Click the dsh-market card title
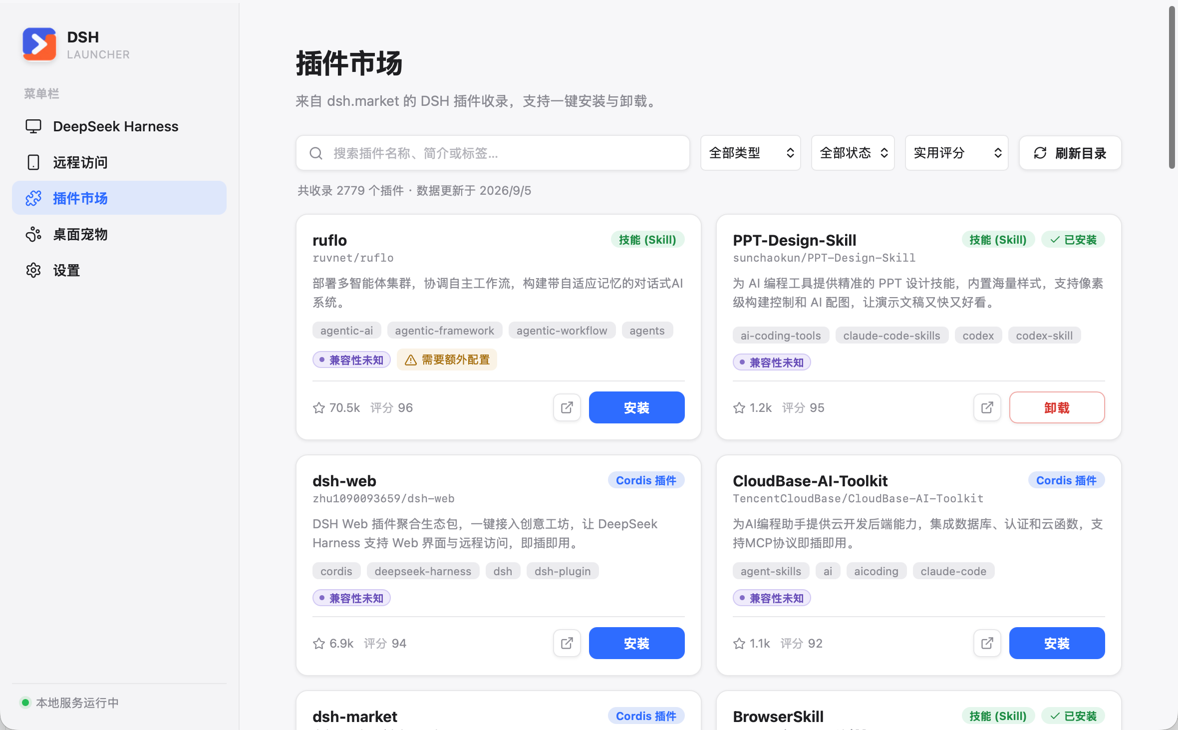Screen dimensions: 1178x730 pos(355,717)
